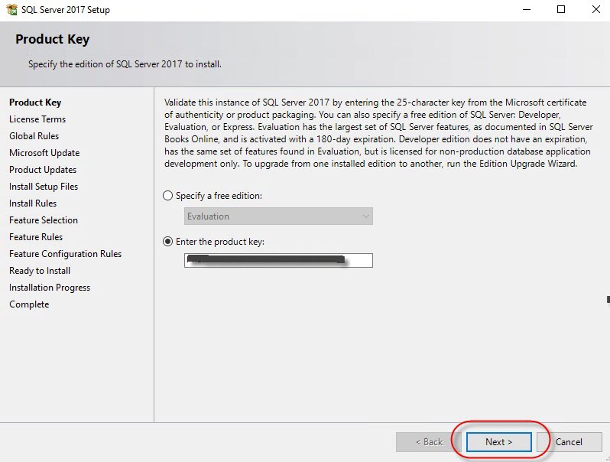Screen dimensions: 610x462
Task: Minimize the setup window
Action: point(527,9)
